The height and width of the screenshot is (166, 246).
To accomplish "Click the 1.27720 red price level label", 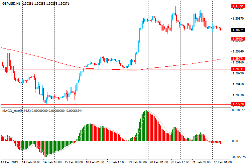I will (x=238, y=104).
